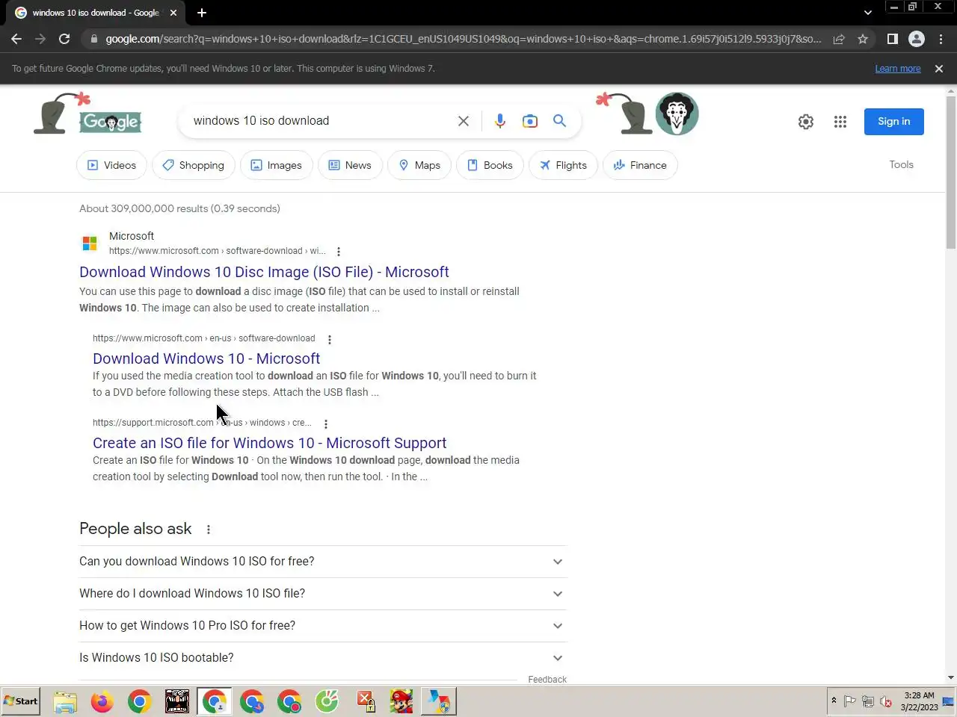The height and width of the screenshot is (717, 957).
Task: Open the 'Learn more' link in notification bar
Action: 898,69
